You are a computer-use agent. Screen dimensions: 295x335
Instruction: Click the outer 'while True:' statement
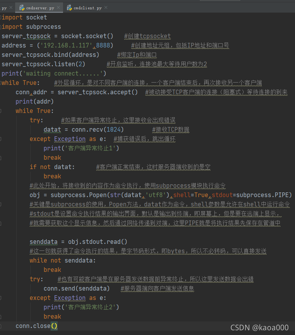point(21,83)
